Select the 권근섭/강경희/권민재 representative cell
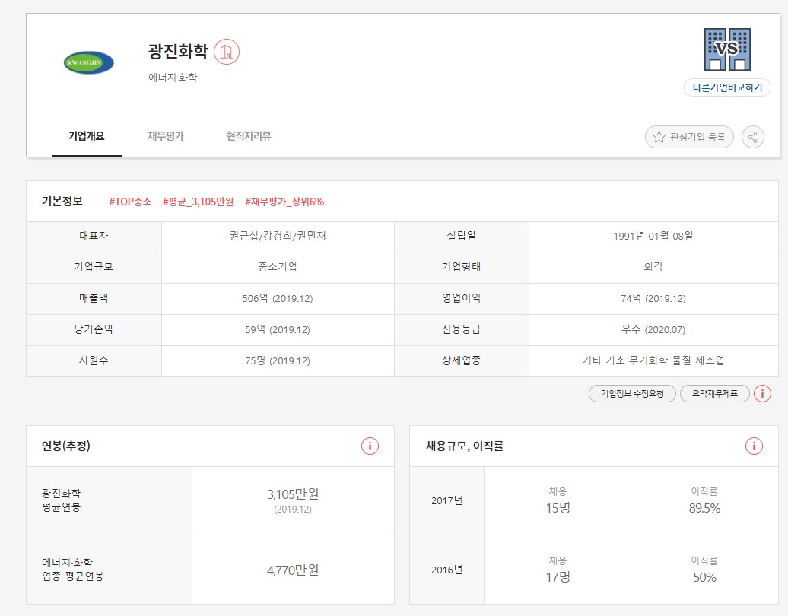This screenshot has height=616, width=788. 278,237
